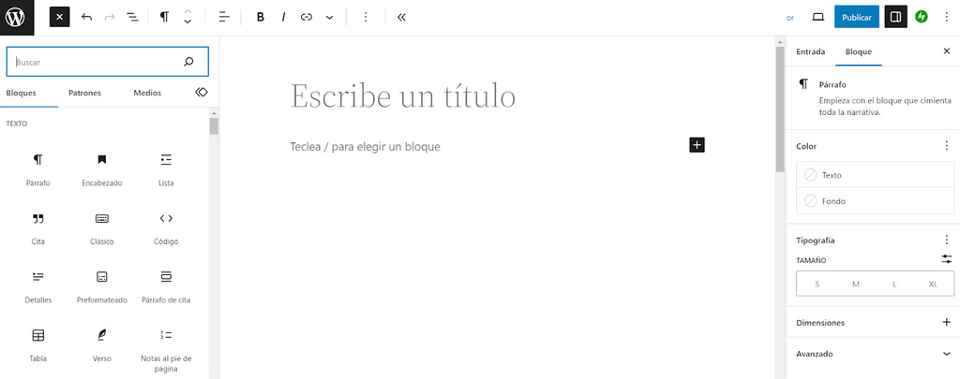Click the black plus add-block button
Screen dimensions: 960x379
[697, 144]
